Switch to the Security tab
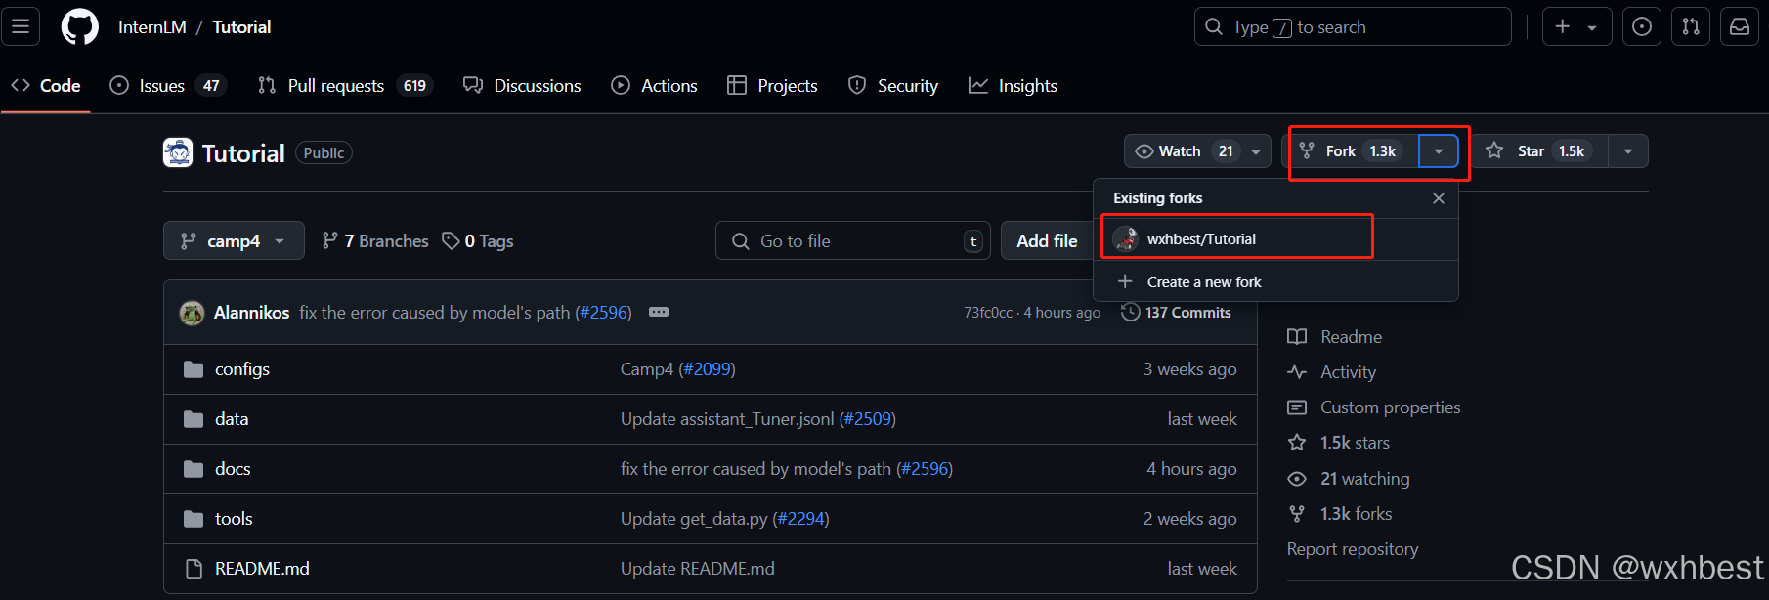1769x600 pixels. tap(893, 86)
